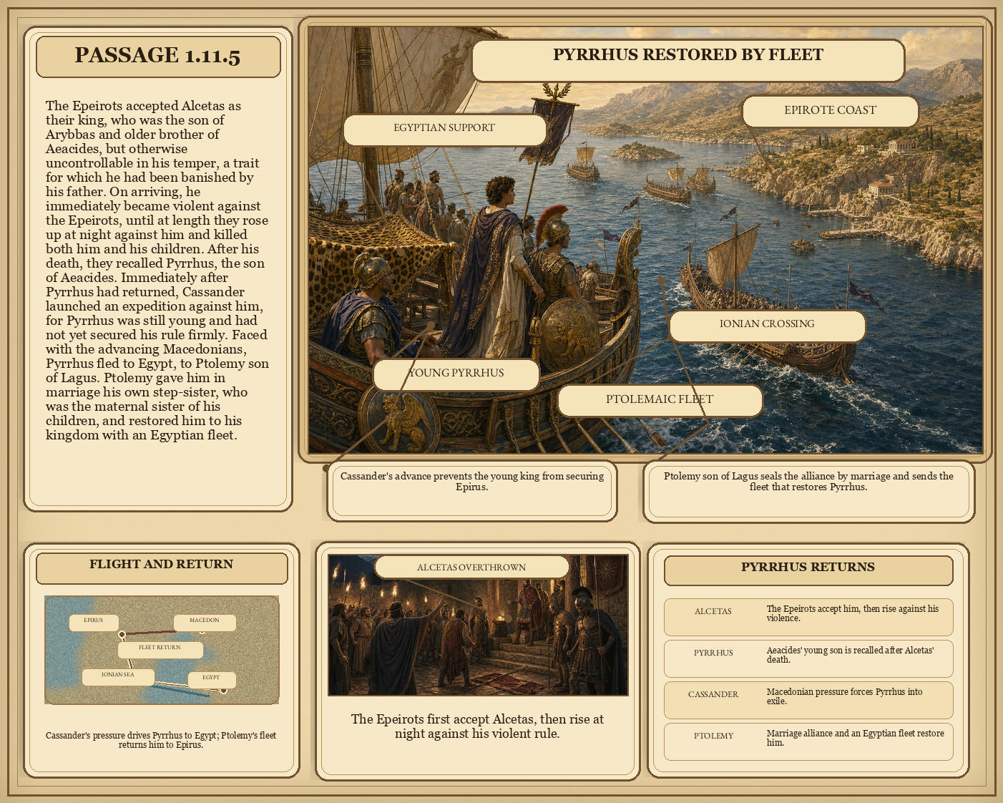
Task: Click the Flight and Return map
Action: [162, 650]
